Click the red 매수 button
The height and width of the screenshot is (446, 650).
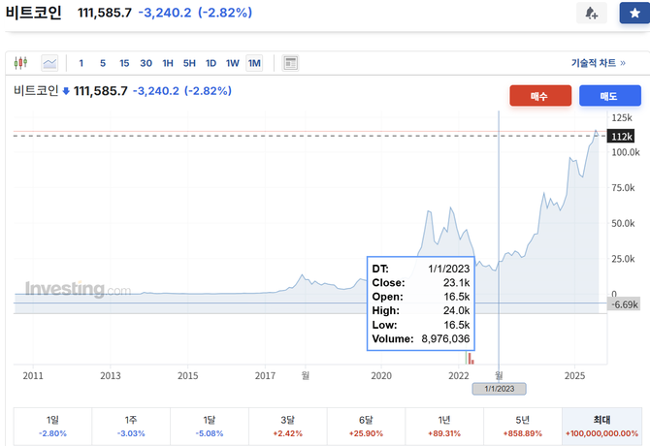pos(540,96)
